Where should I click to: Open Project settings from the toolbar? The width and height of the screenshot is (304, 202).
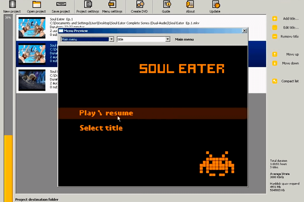(x=88, y=5)
